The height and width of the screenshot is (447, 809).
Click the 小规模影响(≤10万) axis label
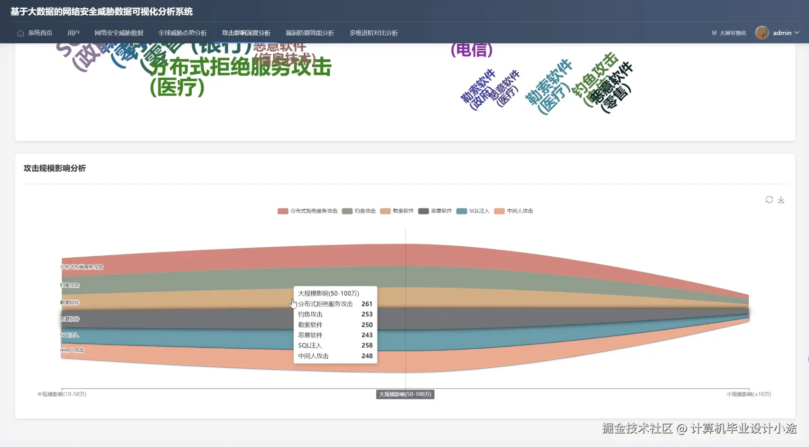click(749, 394)
